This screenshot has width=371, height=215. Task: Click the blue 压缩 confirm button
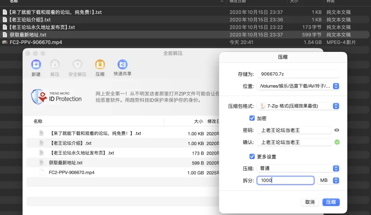(x=331, y=202)
